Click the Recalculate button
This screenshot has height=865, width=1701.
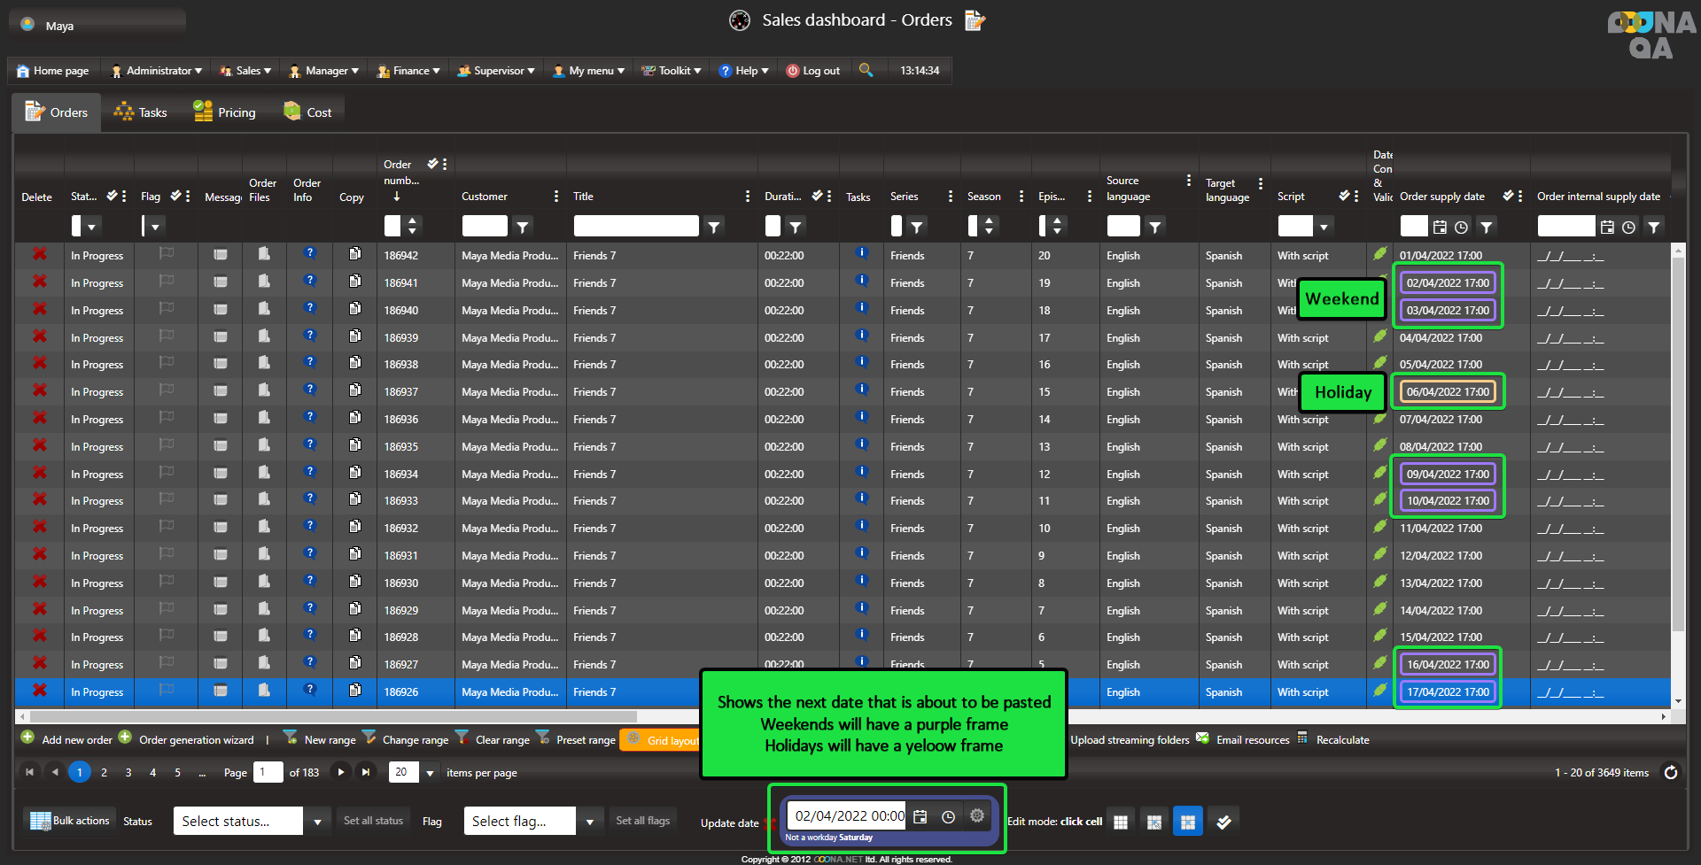tap(1341, 739)
